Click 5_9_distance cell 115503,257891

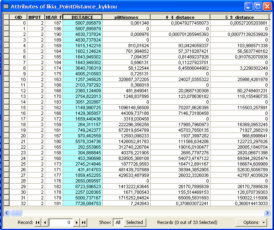click(x=240, y=108)
